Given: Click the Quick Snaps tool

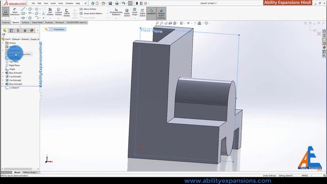Looking at the screenshot, I should [x=135, y=12].
